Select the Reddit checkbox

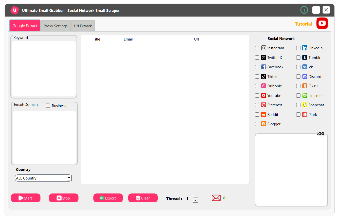[257, 114]
